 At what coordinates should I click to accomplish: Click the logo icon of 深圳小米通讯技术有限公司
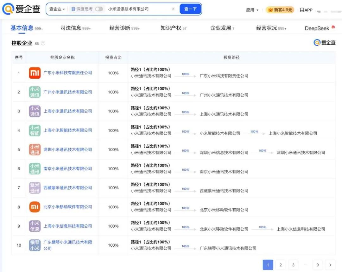tap(35, 149)
